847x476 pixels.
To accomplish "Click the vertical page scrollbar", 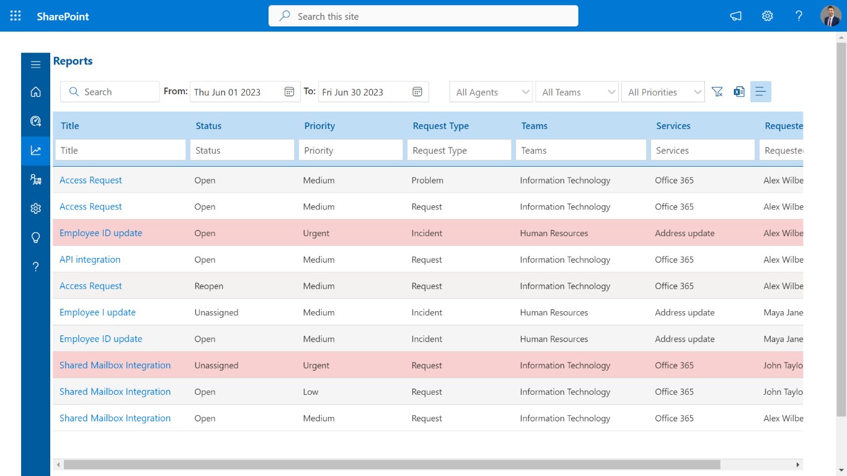I will coord(841,229).
